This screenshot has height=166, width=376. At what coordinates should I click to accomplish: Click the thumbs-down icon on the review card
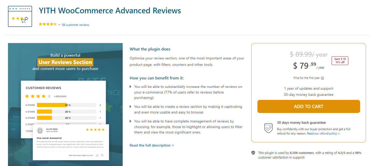coord(102,155)
